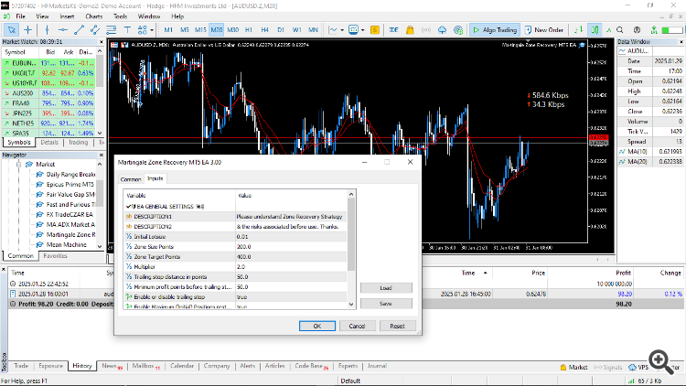Image resolution: width=686 pixels, height=386 pixels.
Task: Click the signals broadcast icon
Action: click(426, 30)
